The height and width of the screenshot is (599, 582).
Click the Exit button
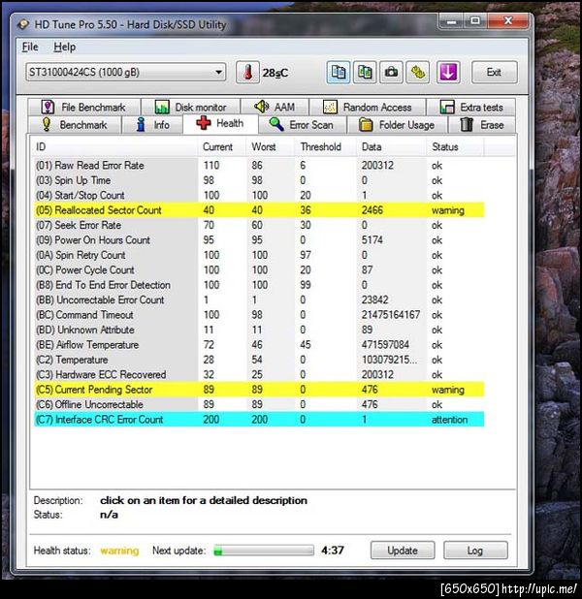[x=495, y=72]
